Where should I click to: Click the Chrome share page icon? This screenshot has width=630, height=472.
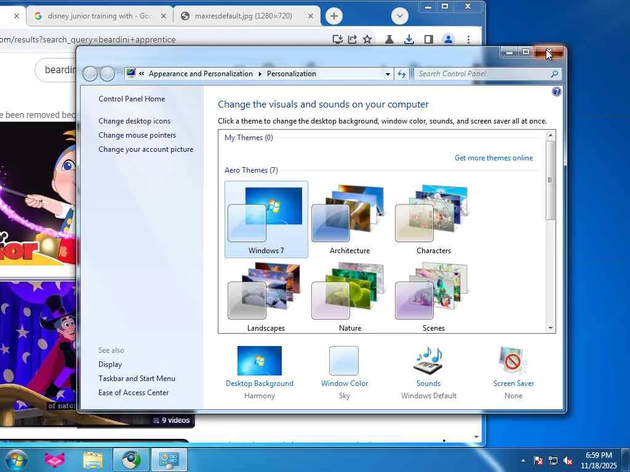click(353, 39)
